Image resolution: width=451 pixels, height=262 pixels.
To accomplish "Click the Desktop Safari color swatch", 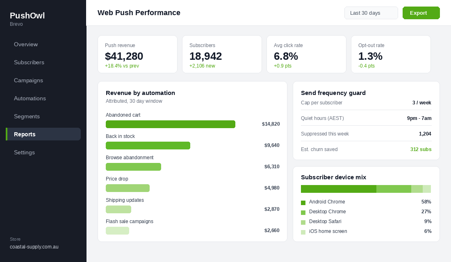I will (x=303, y=222).
